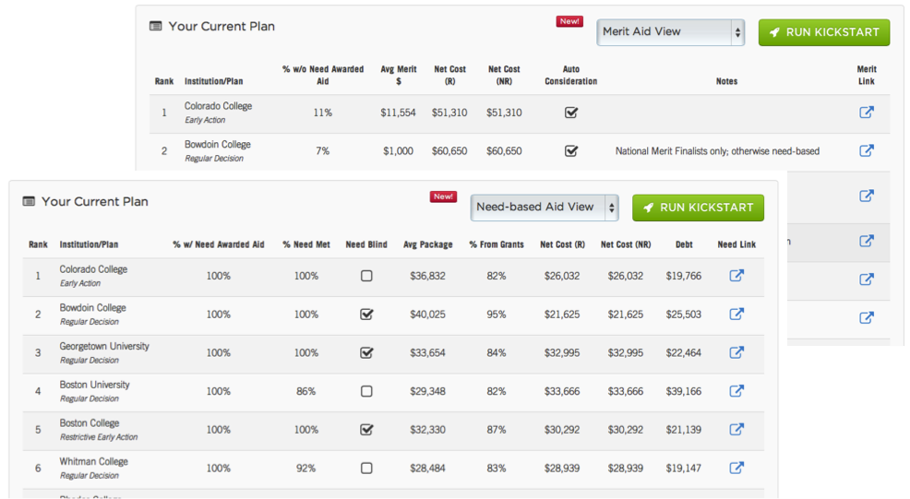910x499 pixels.
Task: Click Whitman College institution name
Action: [x=93, y=461]
